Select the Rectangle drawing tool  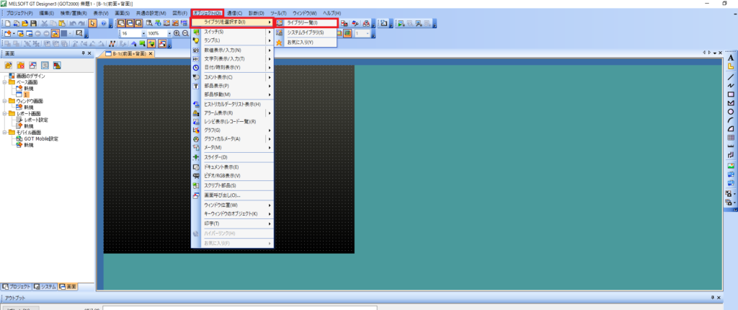point(731,94)
